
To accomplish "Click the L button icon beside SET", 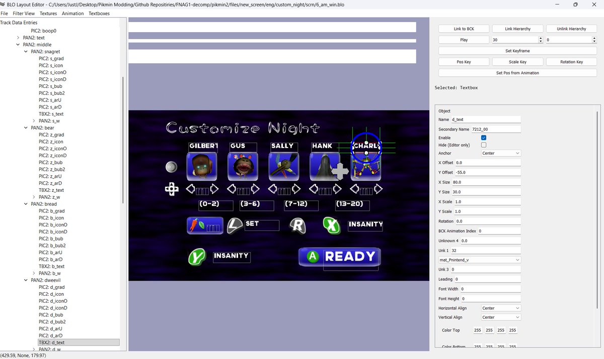I will point(235,225).
